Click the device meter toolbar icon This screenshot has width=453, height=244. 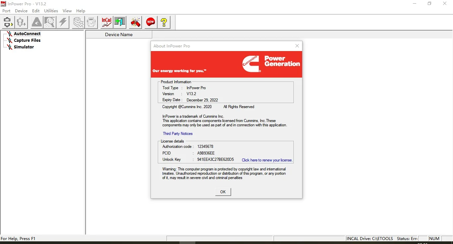(x=91, y=22)
